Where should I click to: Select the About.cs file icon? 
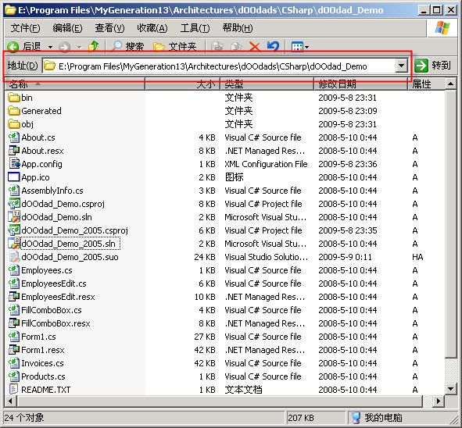pos(14,137)
